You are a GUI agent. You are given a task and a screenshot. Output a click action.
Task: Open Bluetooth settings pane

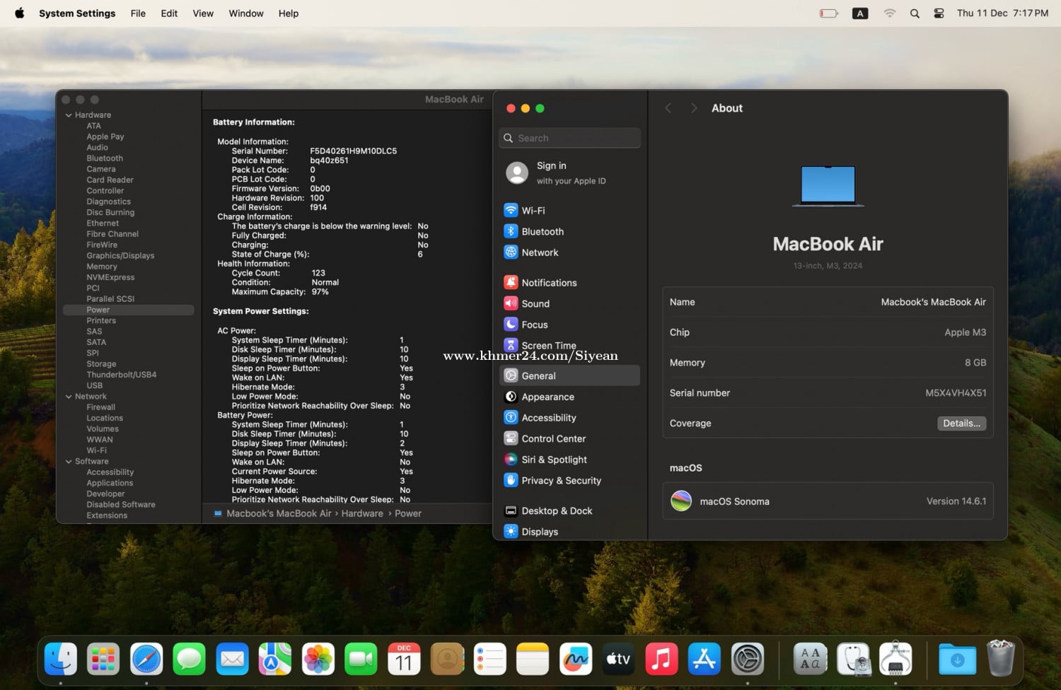click(542, 232)
